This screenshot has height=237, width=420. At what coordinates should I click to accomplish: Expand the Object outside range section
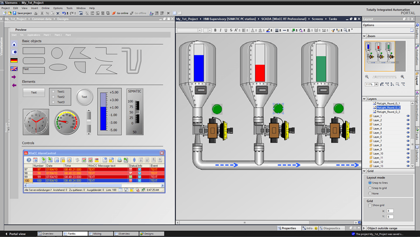click(x=364, y=228)
